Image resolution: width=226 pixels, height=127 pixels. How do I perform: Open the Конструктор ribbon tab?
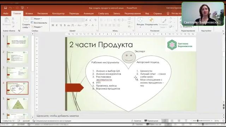58,13
